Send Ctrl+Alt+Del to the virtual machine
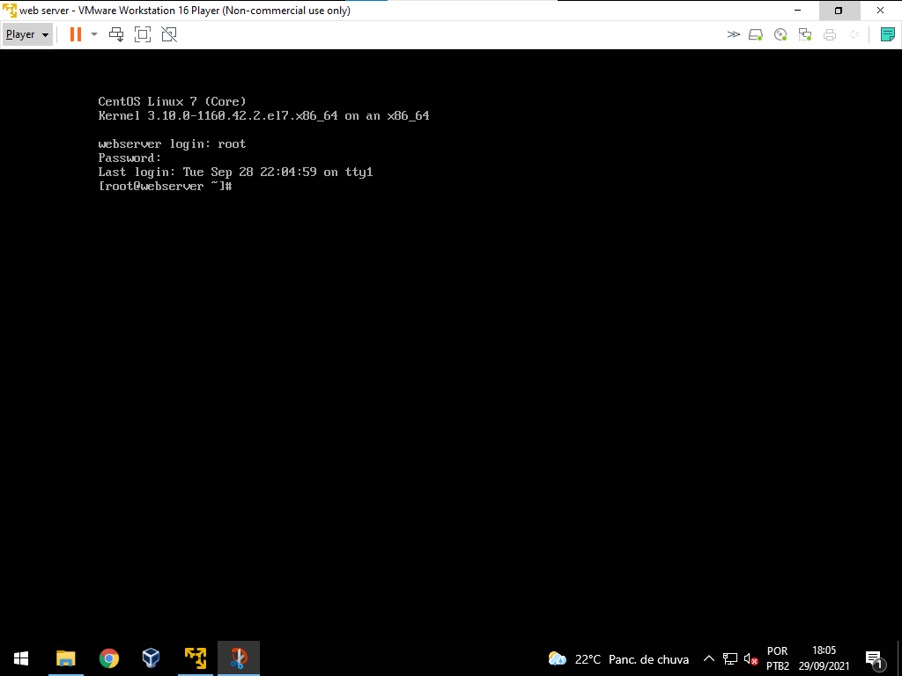The width and height of the screenshot is (902, 676). tap(117, 34)
